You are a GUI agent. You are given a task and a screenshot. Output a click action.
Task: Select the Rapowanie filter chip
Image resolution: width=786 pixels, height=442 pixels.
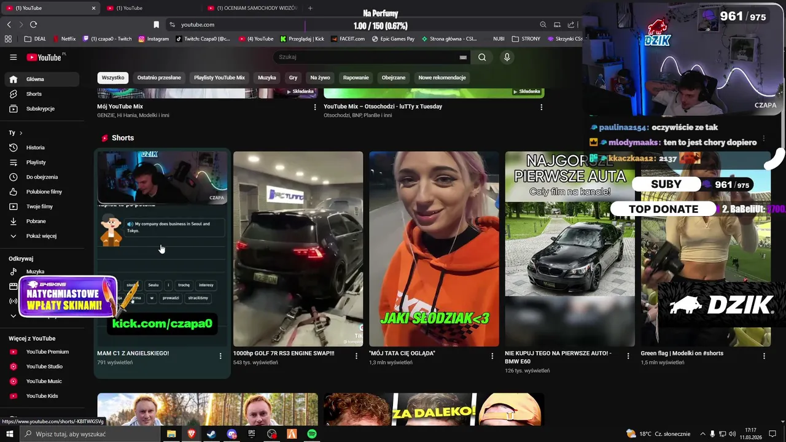click(356, 78)
